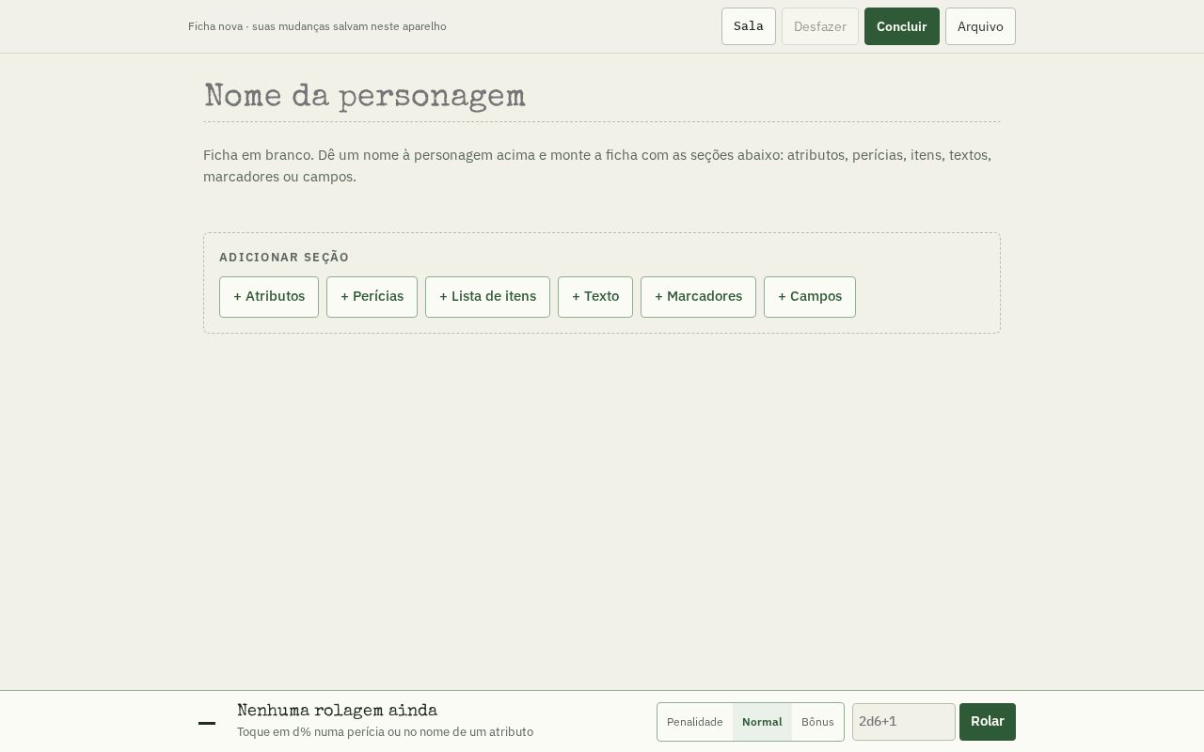Select the Normal roll mode
1204x752 pixels.
tap(762, 722)
